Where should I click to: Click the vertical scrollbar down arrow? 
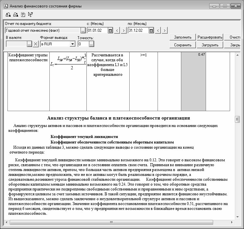pyautogui.click(x=238, y=217)
